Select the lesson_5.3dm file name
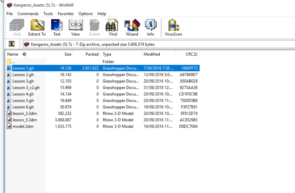Screen dimensions: 295x193 coord(25,120)
